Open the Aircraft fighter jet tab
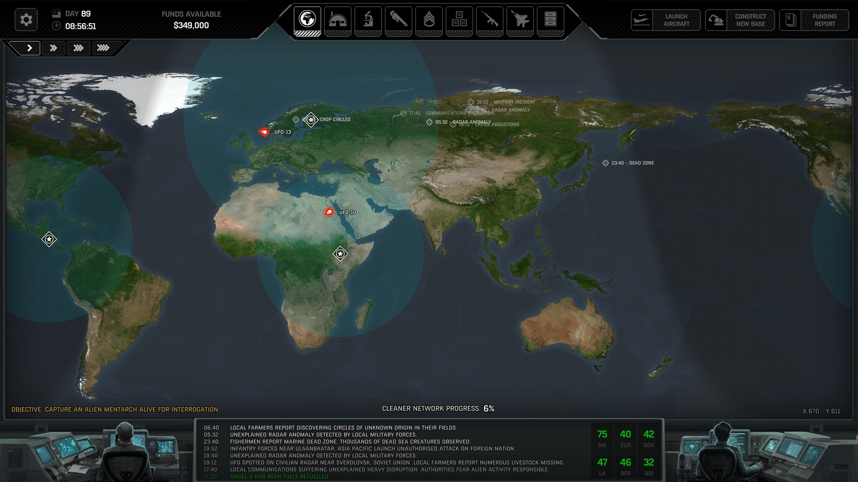The image size is (858, 482). pos(520,21)
